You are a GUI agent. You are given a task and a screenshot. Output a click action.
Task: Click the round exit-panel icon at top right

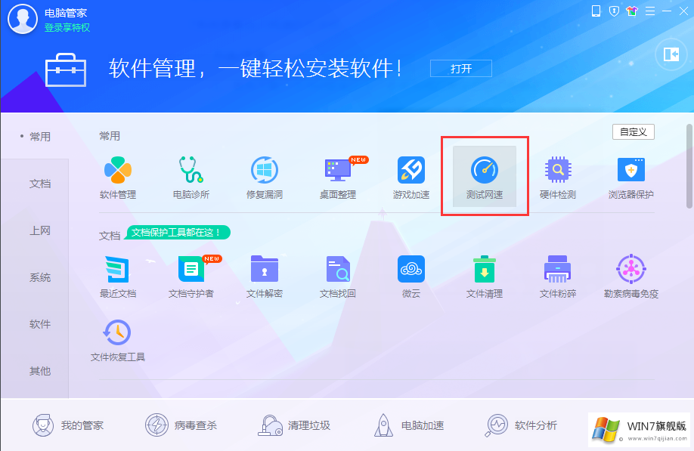point(671,55)
